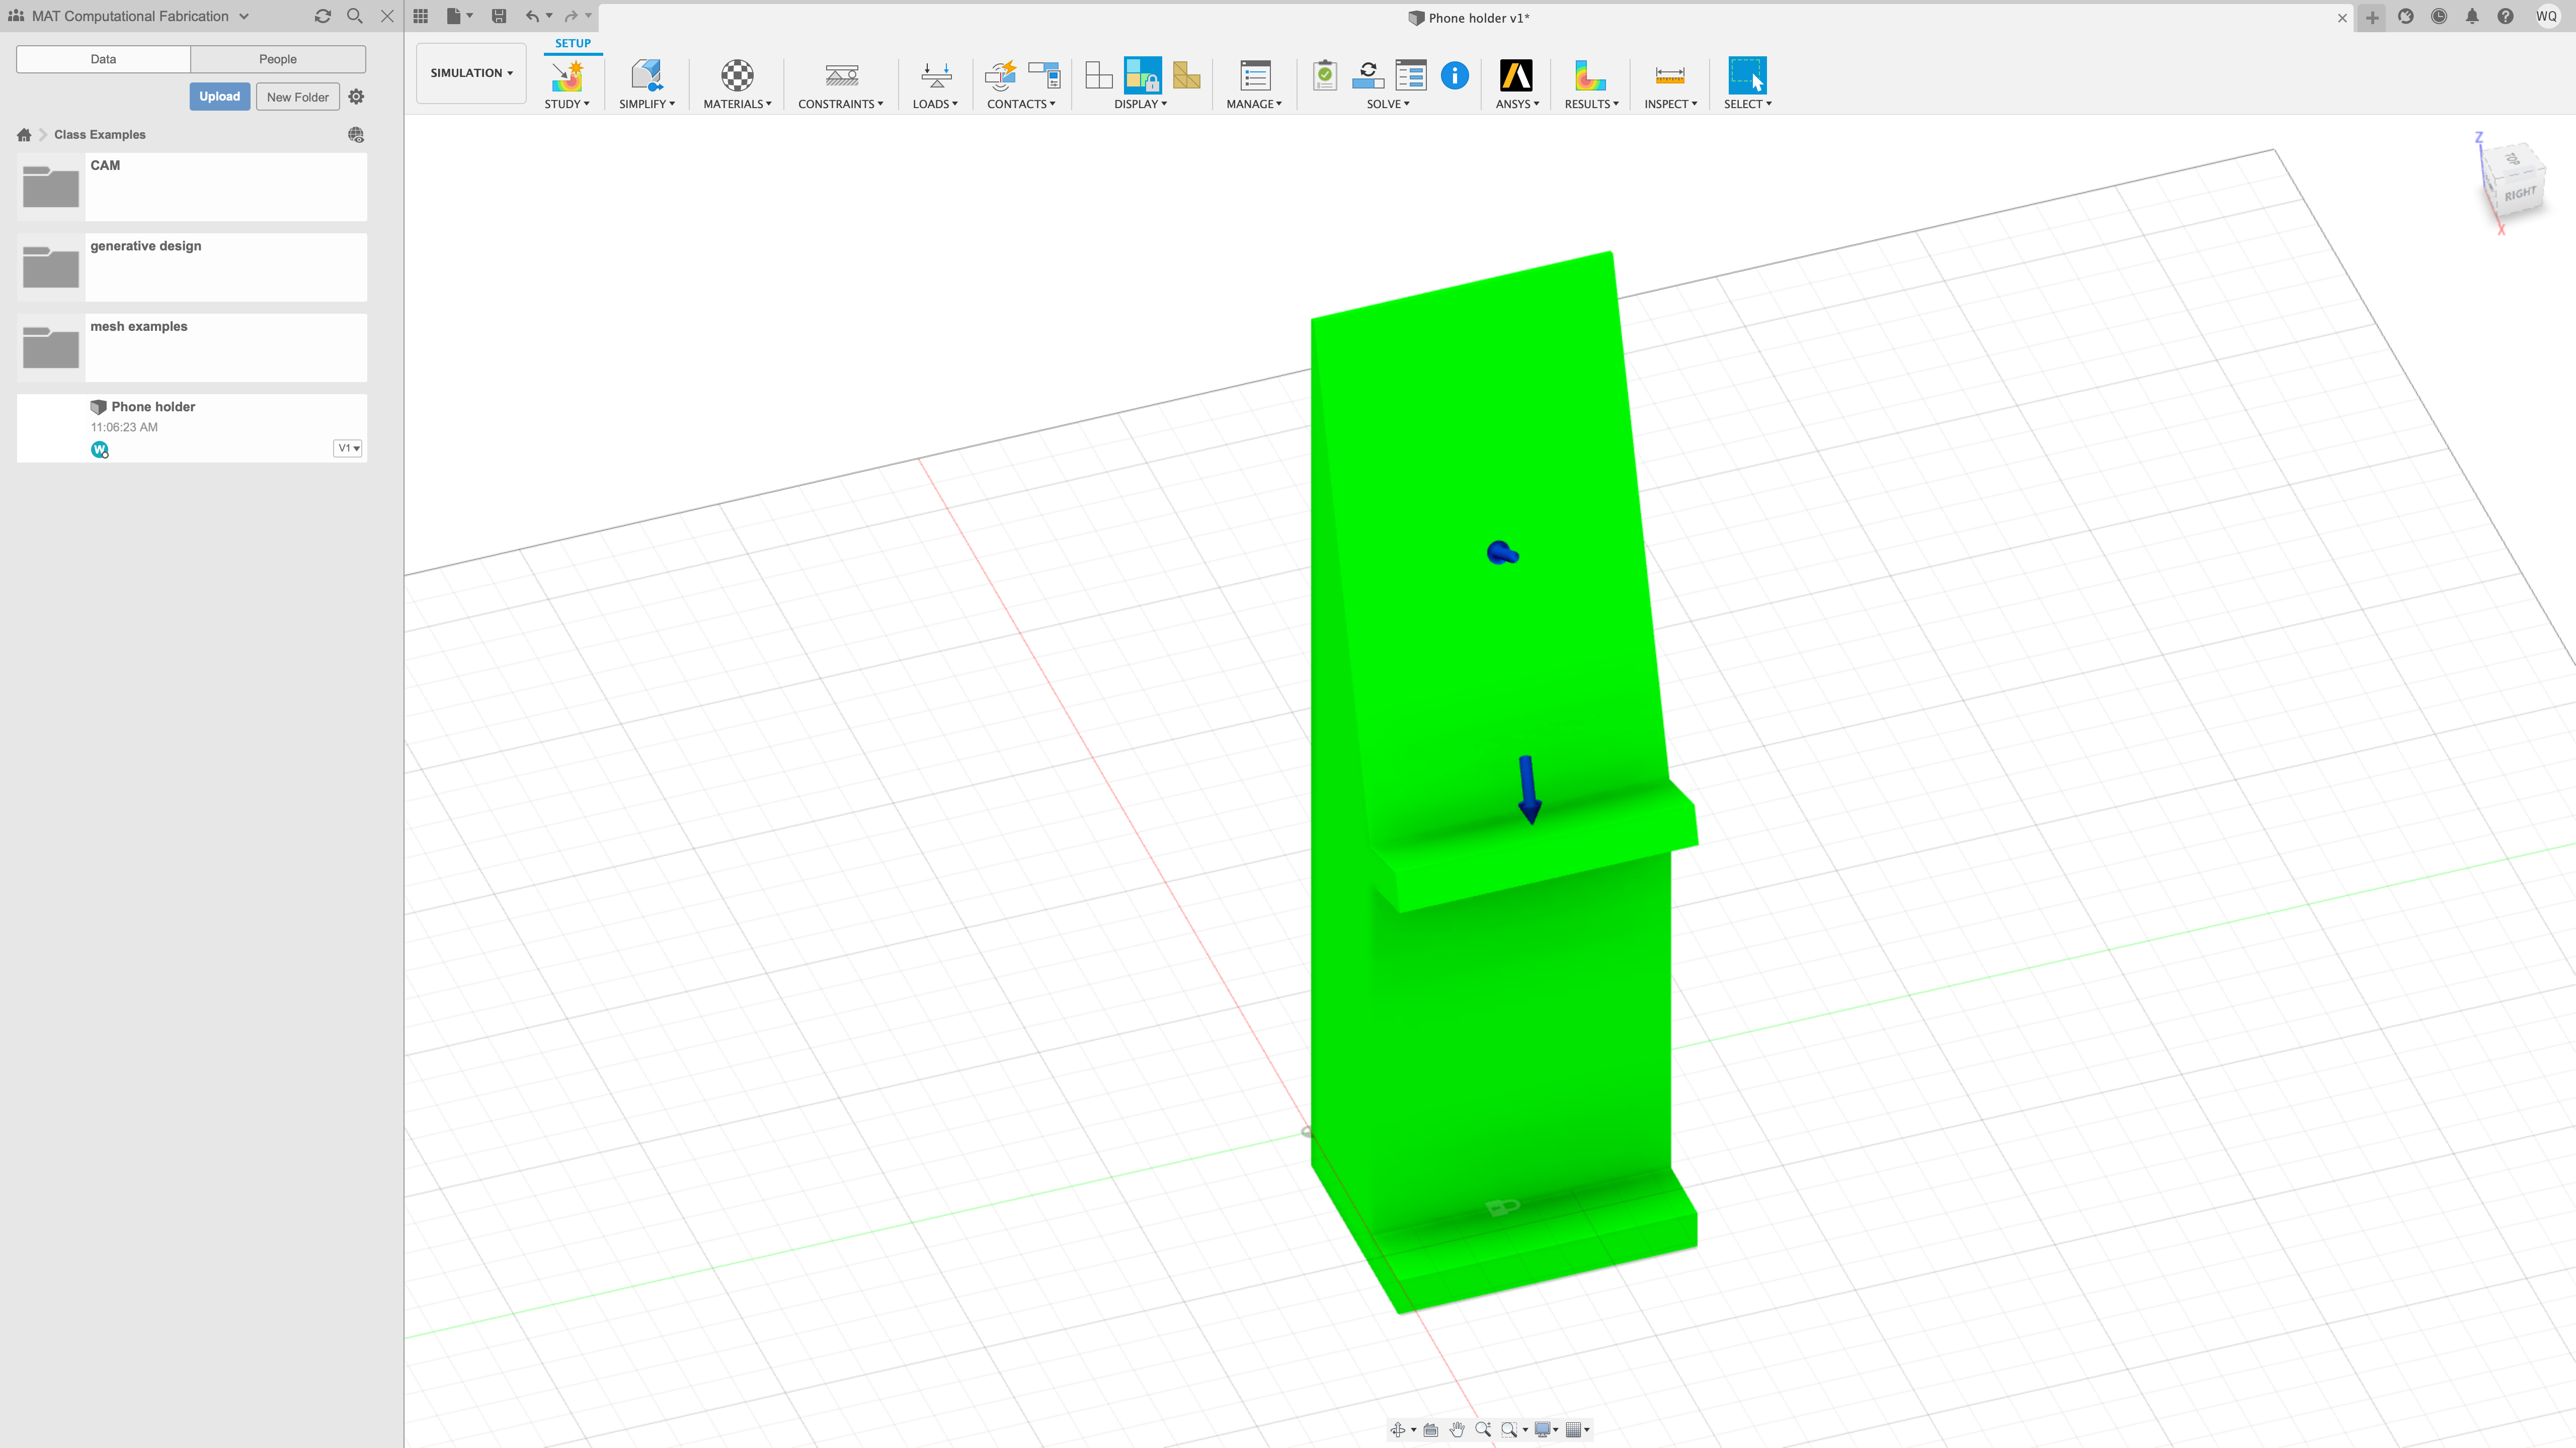Image resolution: width=2576 pixels, height=1448 pixels.
Task: Click the Ansys logo icon
Action: coord(1516,76)
